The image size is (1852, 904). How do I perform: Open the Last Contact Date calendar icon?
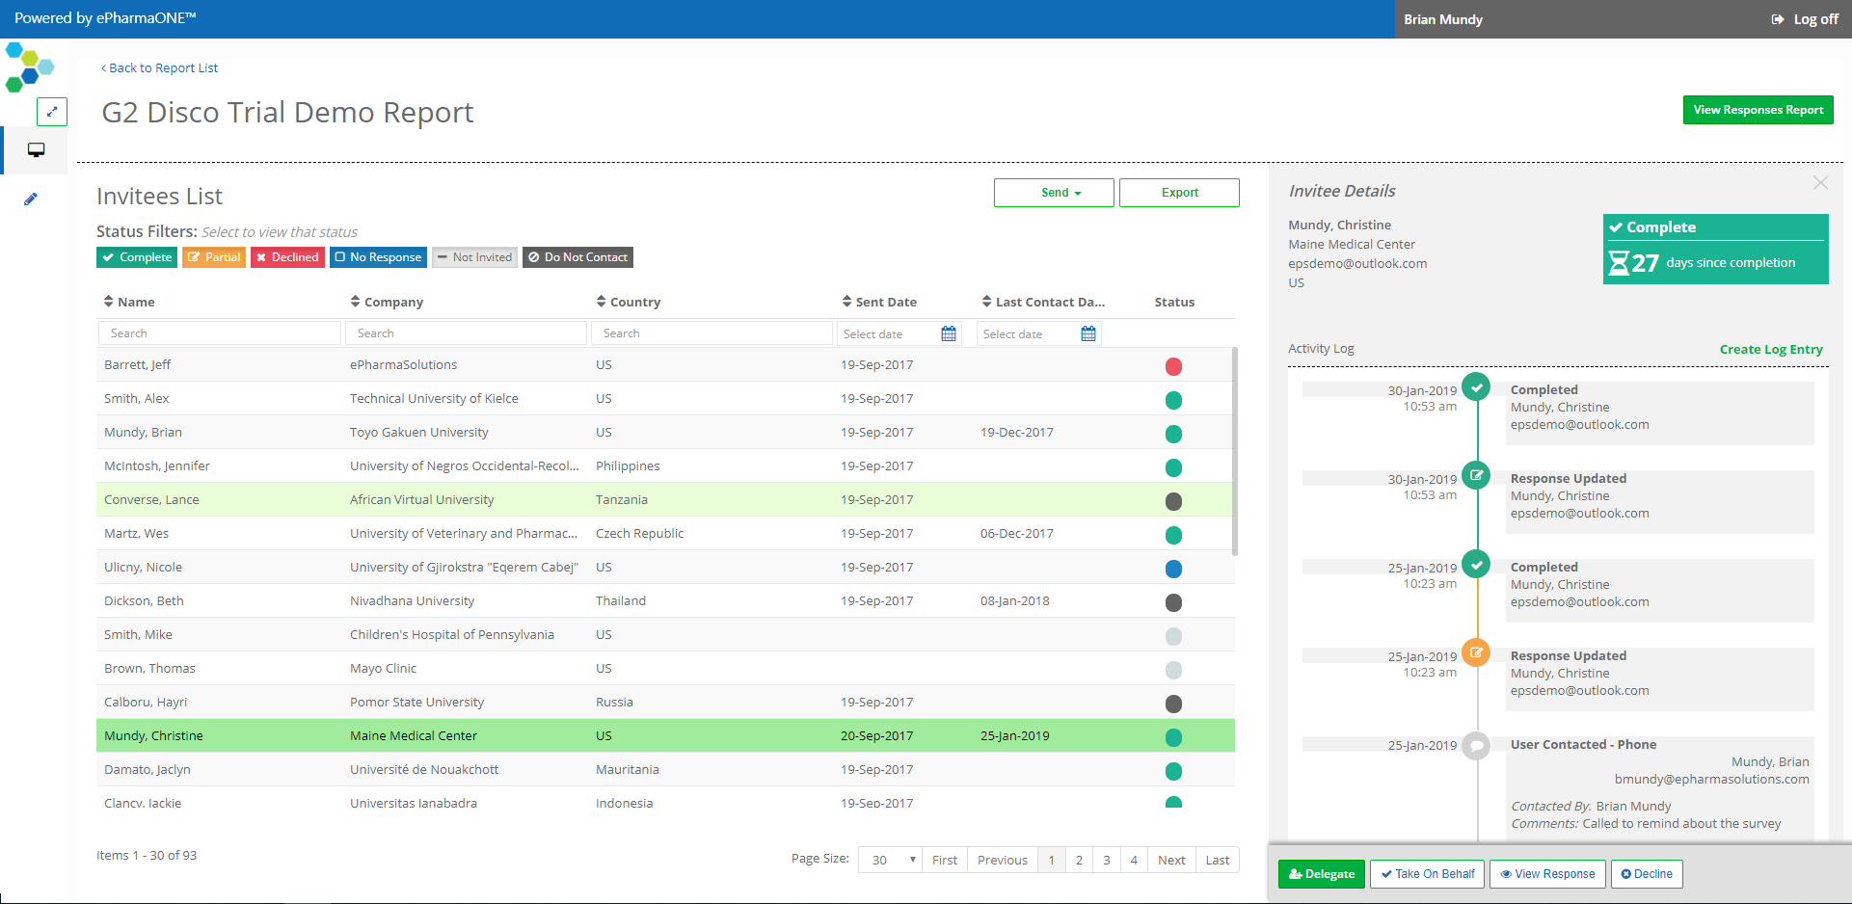click(x=1088, y=333)
